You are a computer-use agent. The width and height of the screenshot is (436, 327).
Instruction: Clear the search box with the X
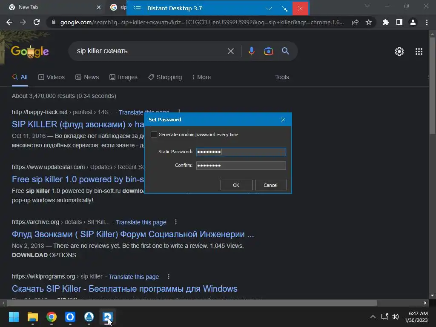tap(230, 51)
